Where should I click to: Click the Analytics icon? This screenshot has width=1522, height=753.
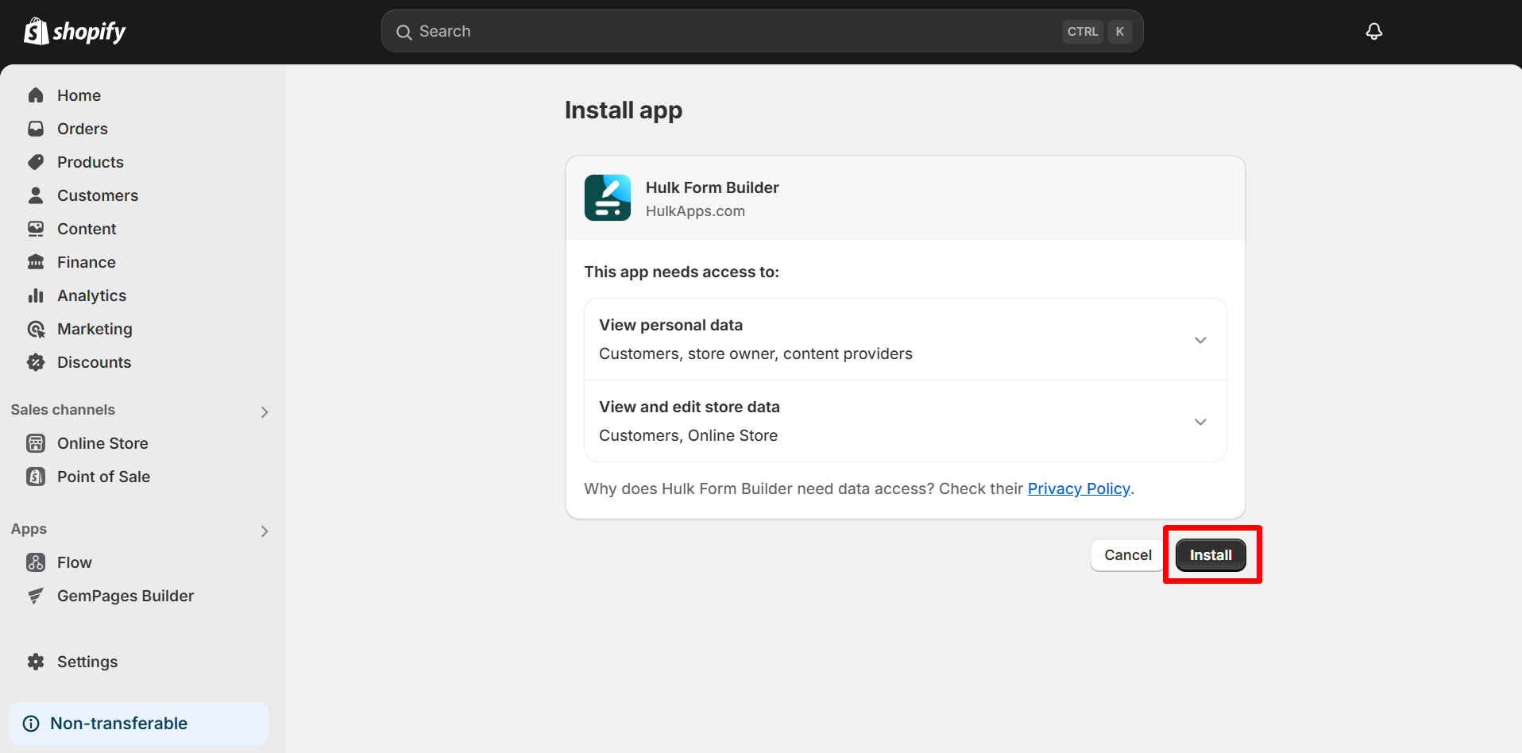click(36, 295)
